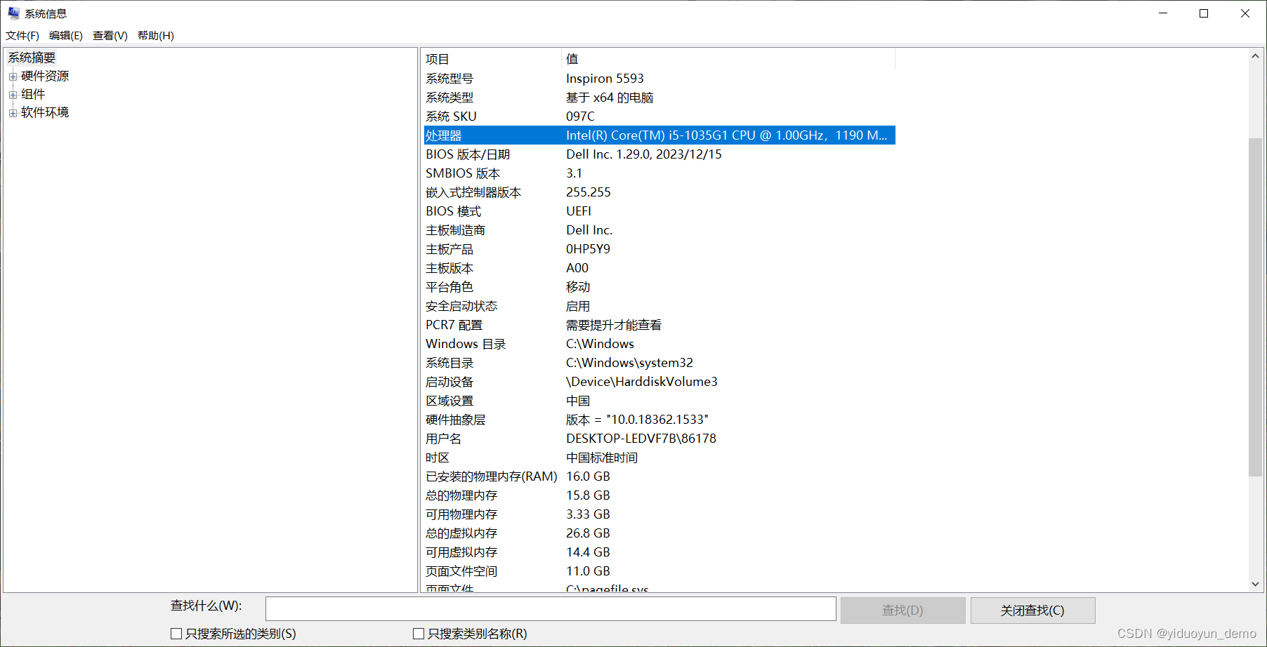Select 系统摘要 in the tree

coord(32,58)
